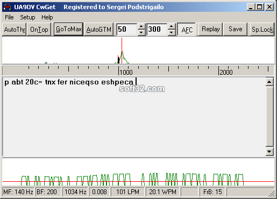Toggle the AutoThr button
The width and height of the screenshot is (277, 199).
(15, 29)
